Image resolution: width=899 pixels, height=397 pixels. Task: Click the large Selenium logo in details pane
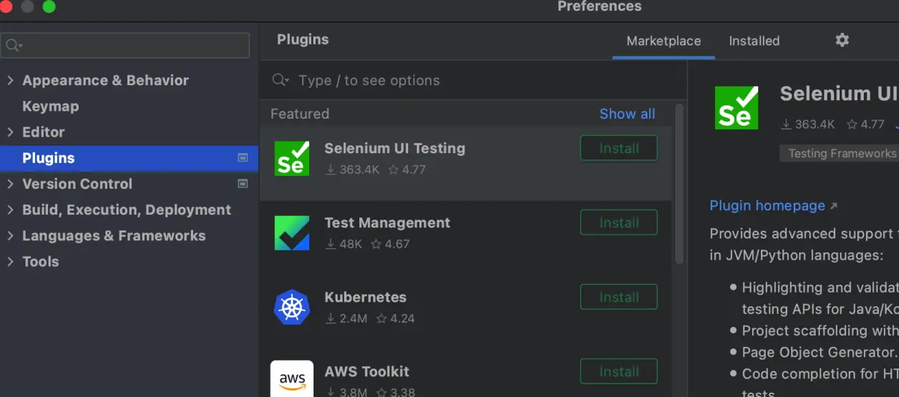[736, 107]
